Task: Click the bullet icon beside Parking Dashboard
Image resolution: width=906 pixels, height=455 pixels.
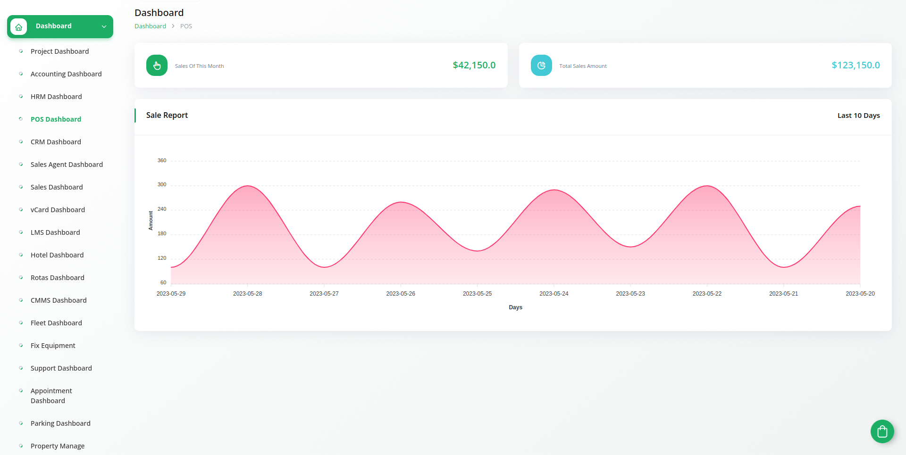Action: click(21, 423)
